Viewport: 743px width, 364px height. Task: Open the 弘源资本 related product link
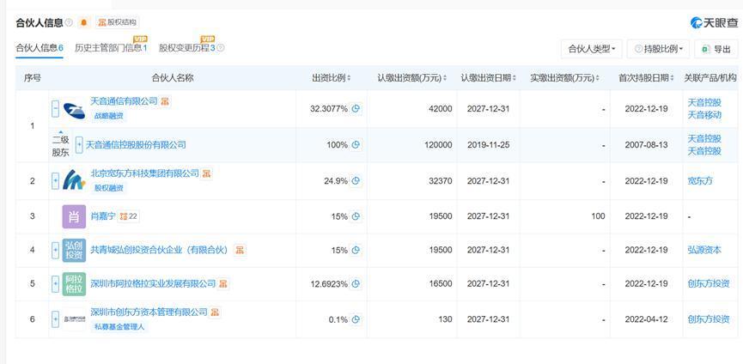[704, 250]
